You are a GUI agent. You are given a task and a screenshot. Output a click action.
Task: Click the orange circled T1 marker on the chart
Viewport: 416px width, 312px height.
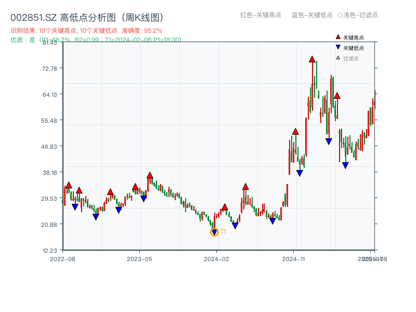coord(213,232)
